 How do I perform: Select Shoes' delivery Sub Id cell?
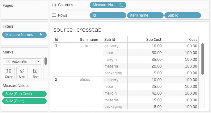(x=112, y=80)
